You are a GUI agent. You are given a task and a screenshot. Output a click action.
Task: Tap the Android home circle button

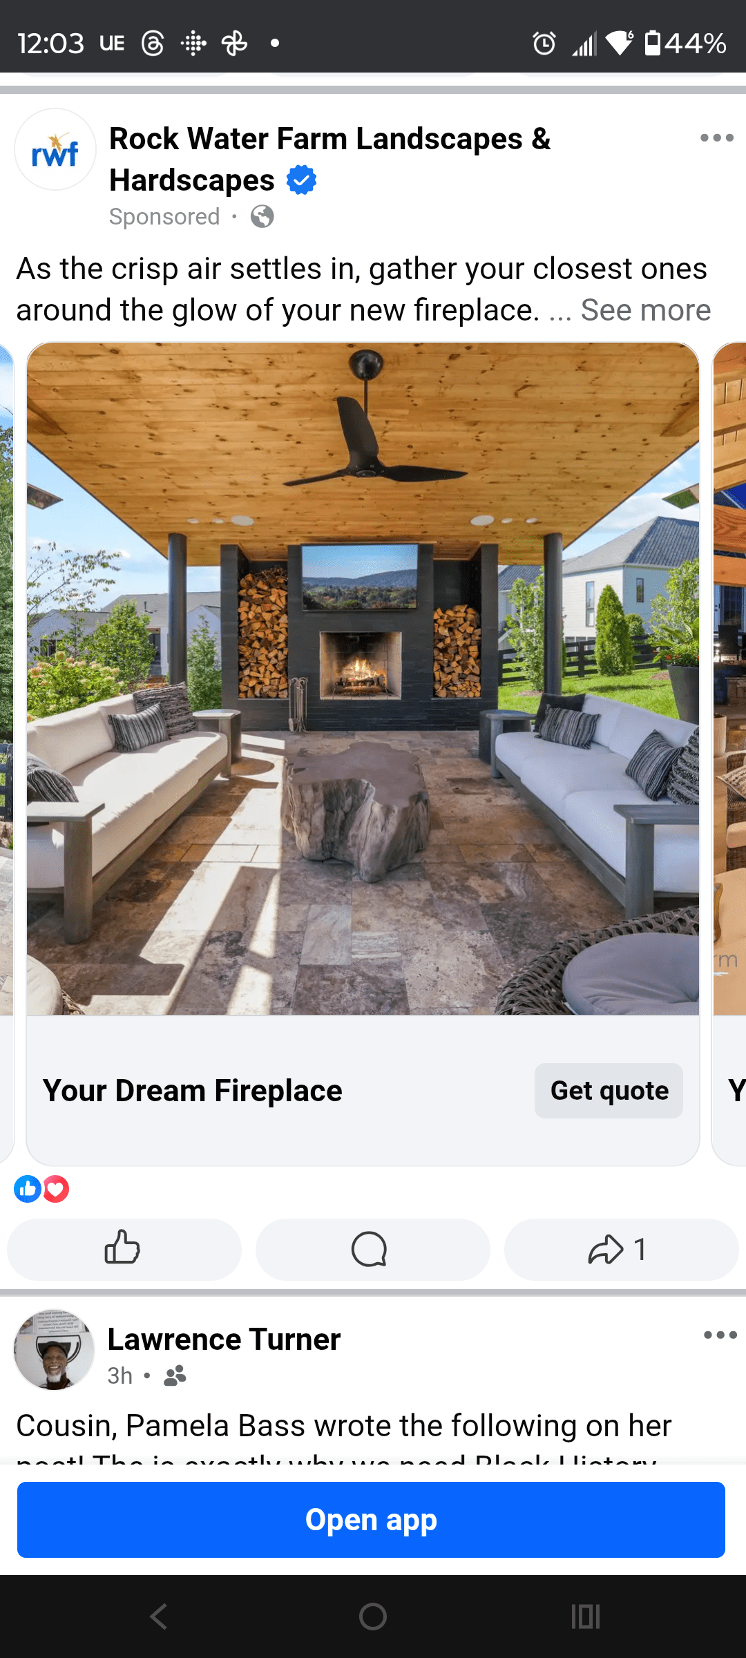click(373, 1617)
